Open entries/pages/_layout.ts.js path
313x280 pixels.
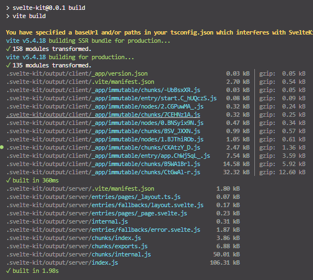pyautogui.click(x=93, y=197)
